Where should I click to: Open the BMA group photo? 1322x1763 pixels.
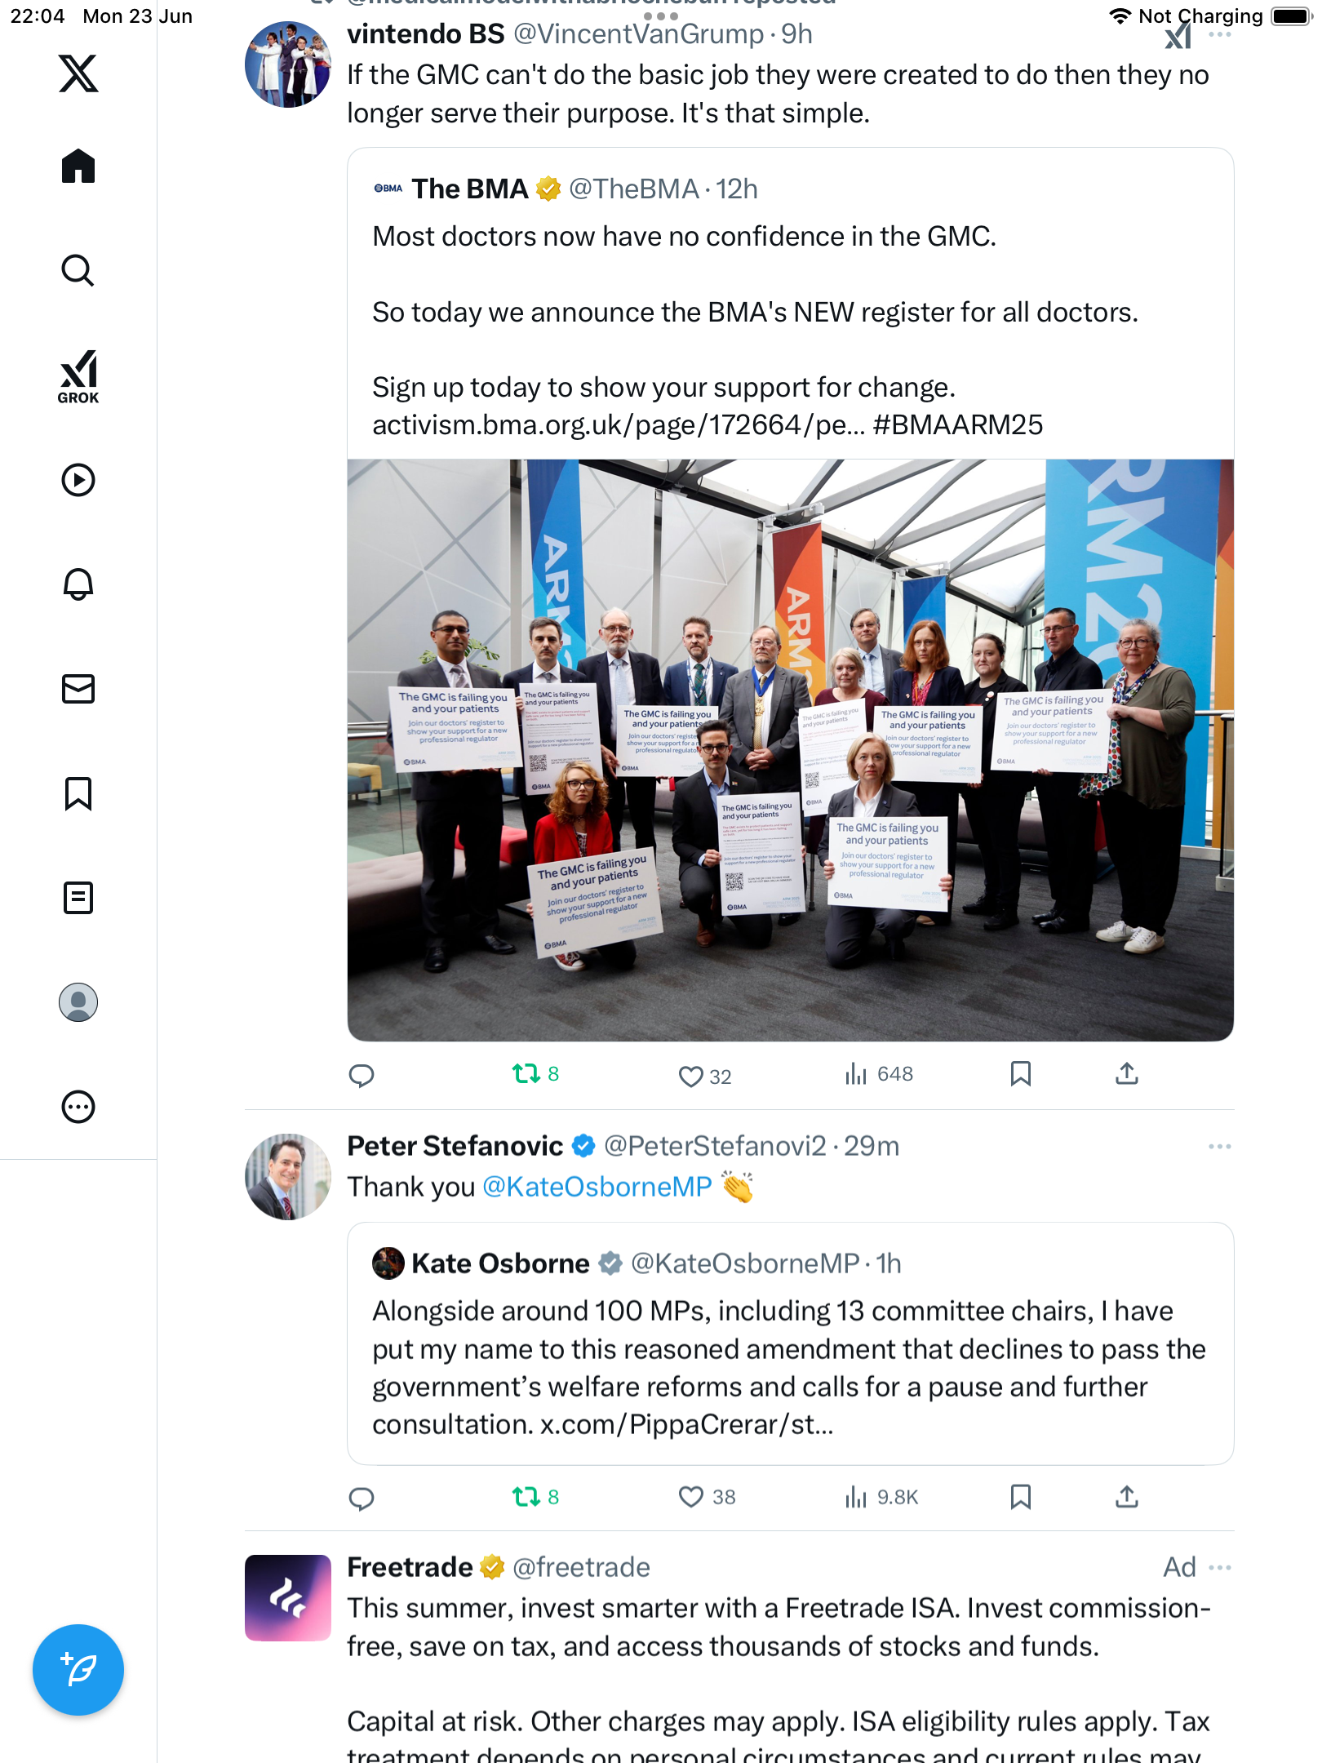pos(790,749)
